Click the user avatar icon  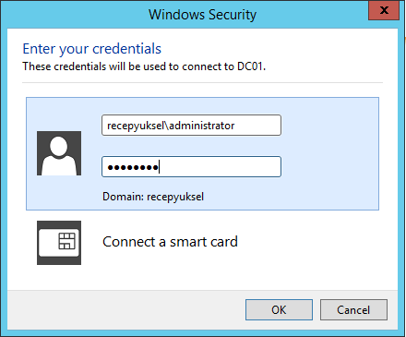59,153
